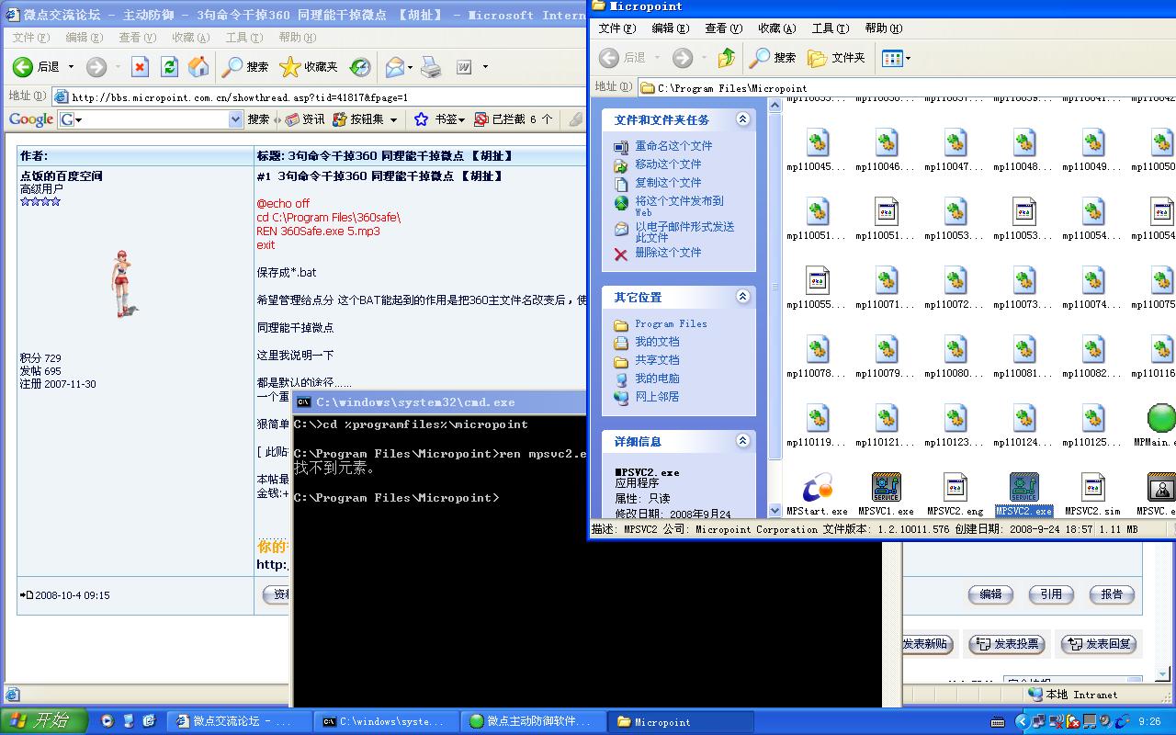1176x735 pixels.
Task: Click the Back button in Internet Explorer
Action: point(37,66)
